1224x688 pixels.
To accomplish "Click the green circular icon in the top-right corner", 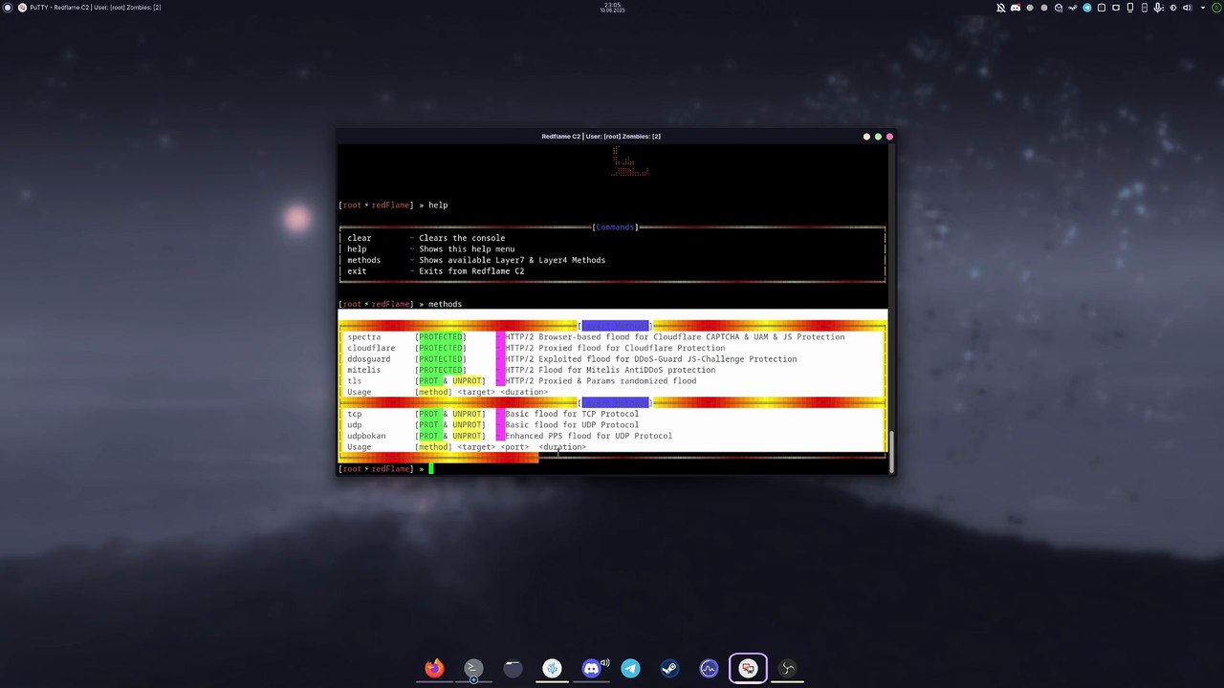I will [x=1214, y=8].
